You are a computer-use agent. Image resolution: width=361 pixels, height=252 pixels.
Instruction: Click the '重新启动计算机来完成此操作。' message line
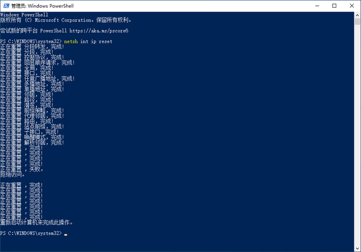[37, 223]
